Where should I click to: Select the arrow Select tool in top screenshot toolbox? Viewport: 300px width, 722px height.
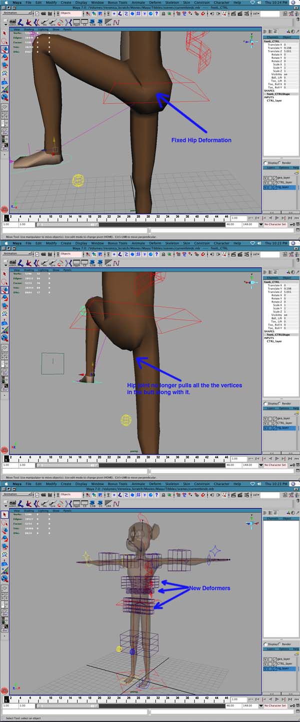click(x=4, y=33)
